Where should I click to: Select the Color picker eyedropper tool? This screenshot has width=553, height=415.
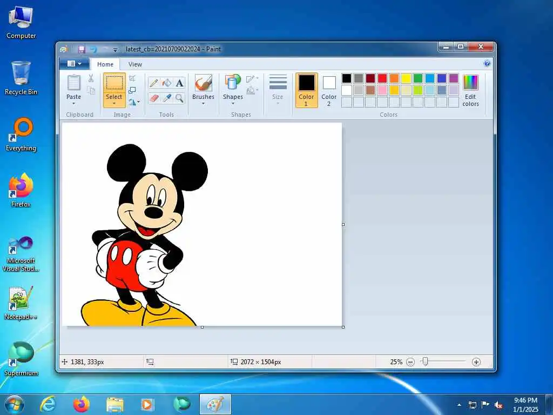point(167,98)
